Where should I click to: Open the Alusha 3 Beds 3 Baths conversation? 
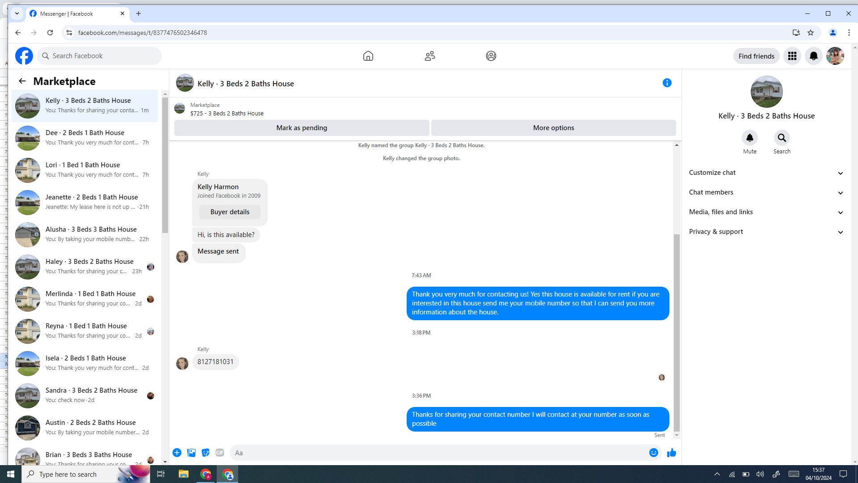tap(85, 234)
